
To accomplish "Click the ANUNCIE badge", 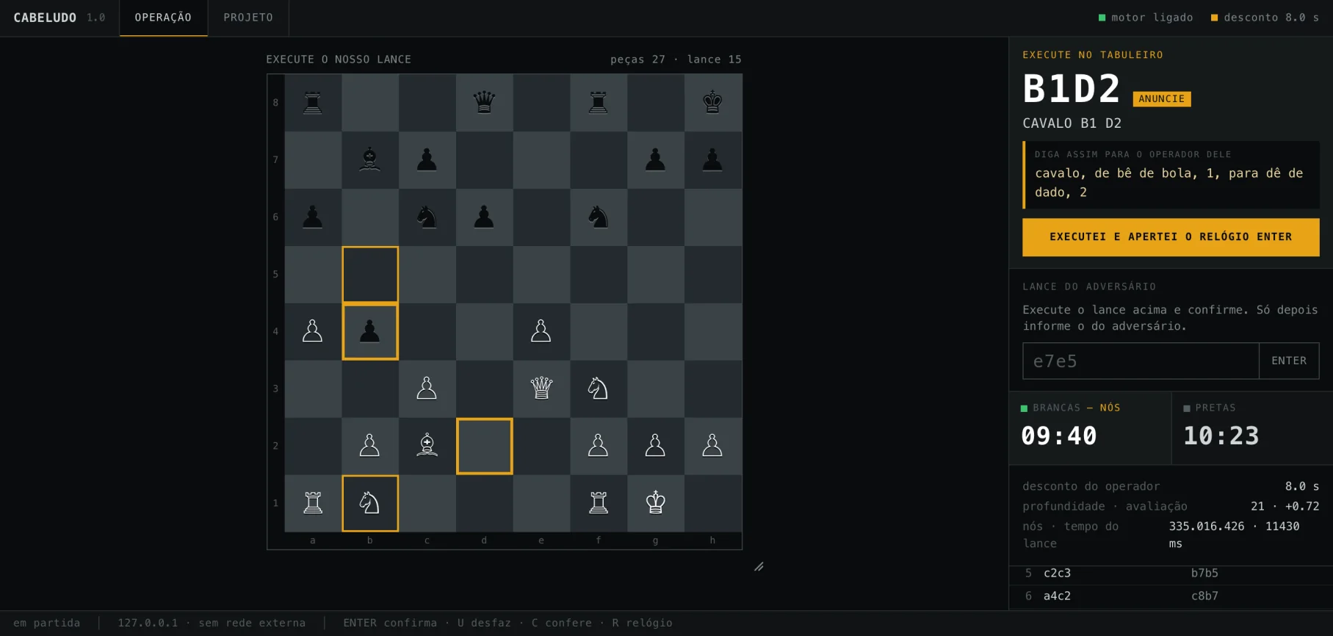I will [1162, 99].
